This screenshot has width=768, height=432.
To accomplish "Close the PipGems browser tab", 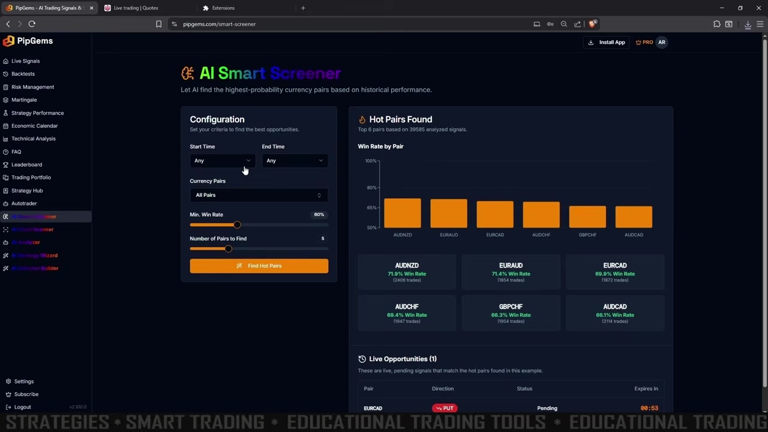I will [x=91, y=8].
